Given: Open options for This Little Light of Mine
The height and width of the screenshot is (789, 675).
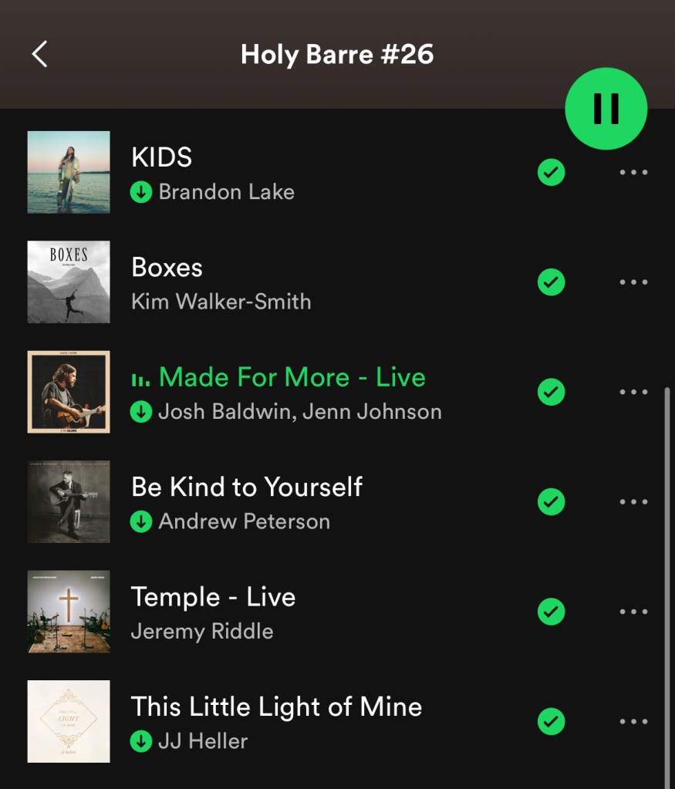Looking at the screenshot, I should [633, 721].
